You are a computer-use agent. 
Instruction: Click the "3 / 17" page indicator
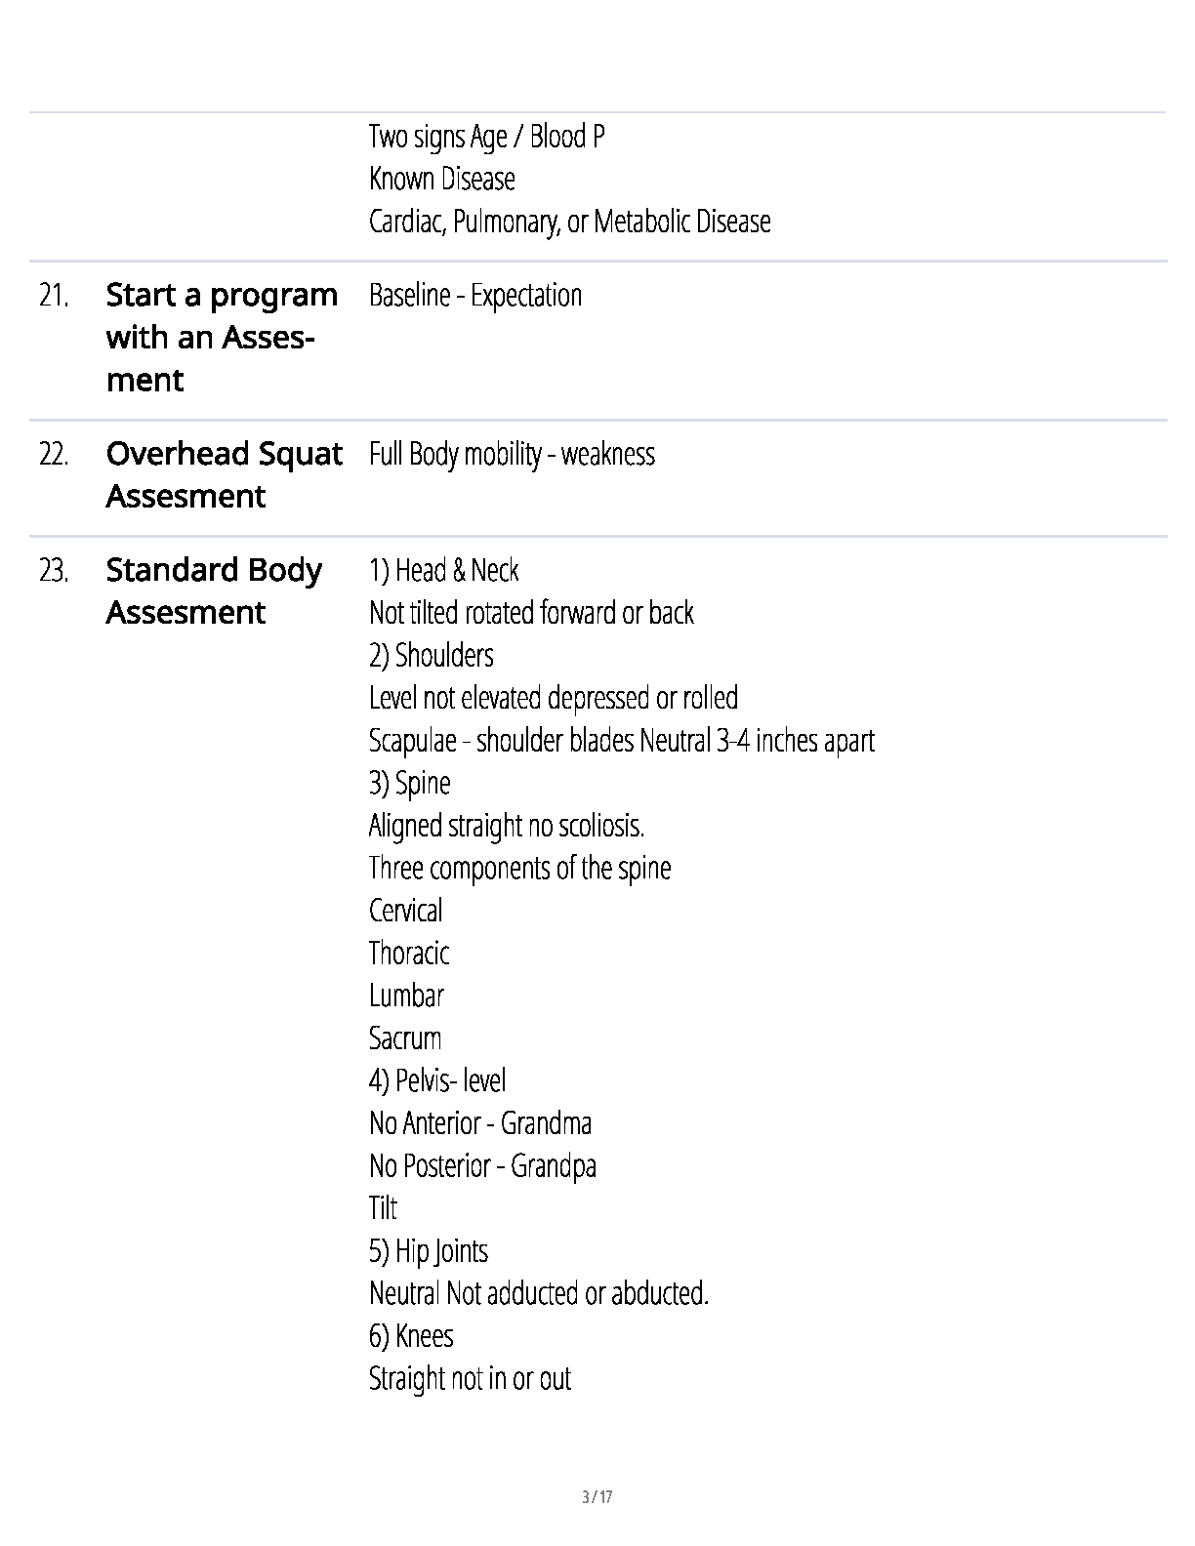597,1496
